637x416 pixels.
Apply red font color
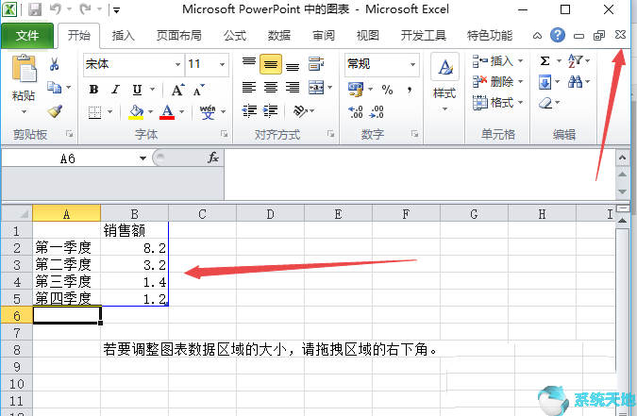[167, 111]
